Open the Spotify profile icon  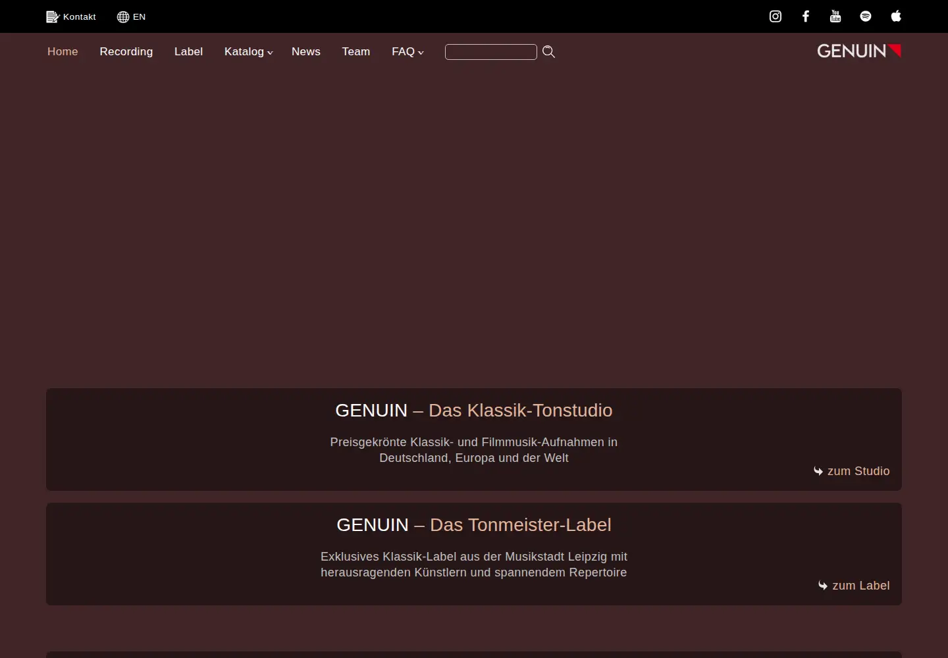tap(866, 16)
